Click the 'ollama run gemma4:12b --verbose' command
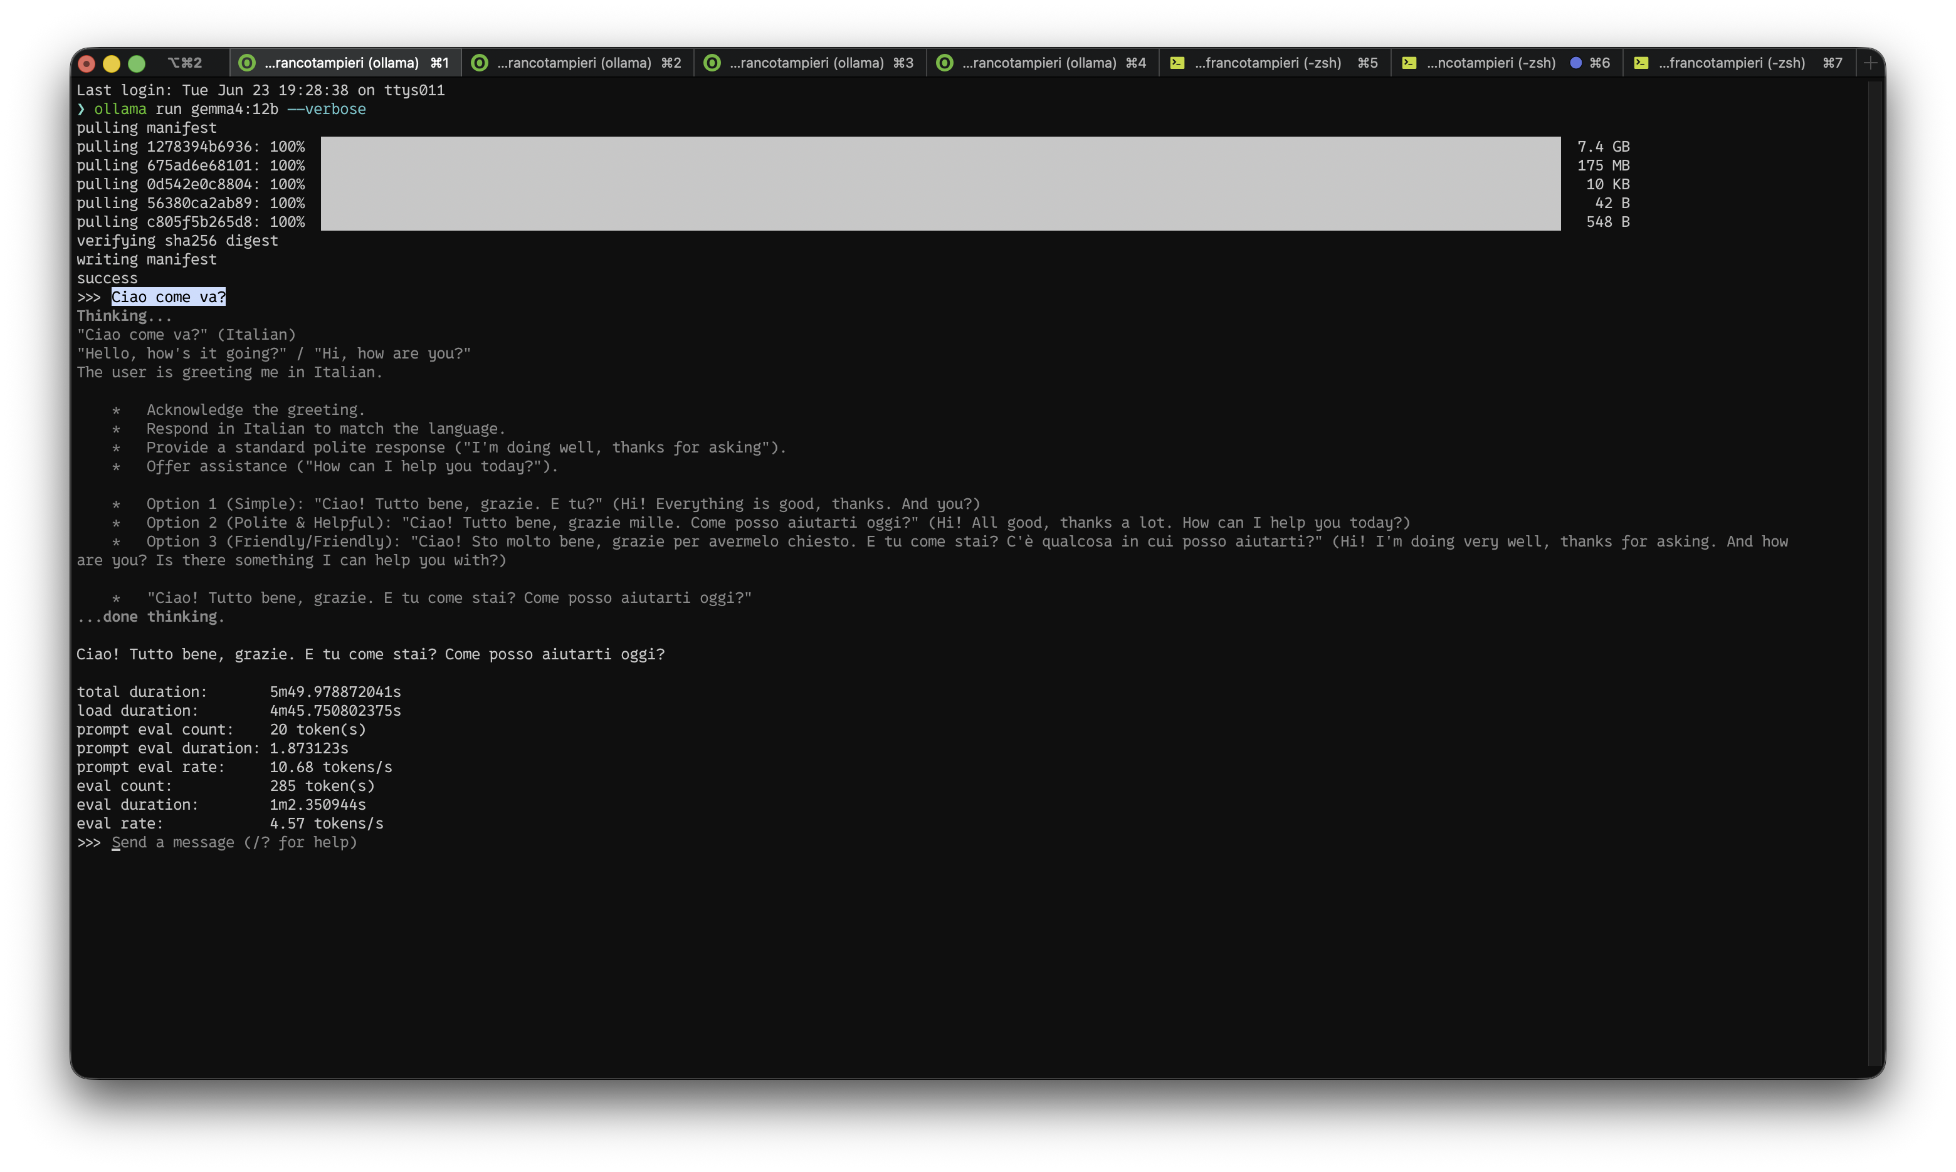The image size is (1956, 1172). (230, 109)
